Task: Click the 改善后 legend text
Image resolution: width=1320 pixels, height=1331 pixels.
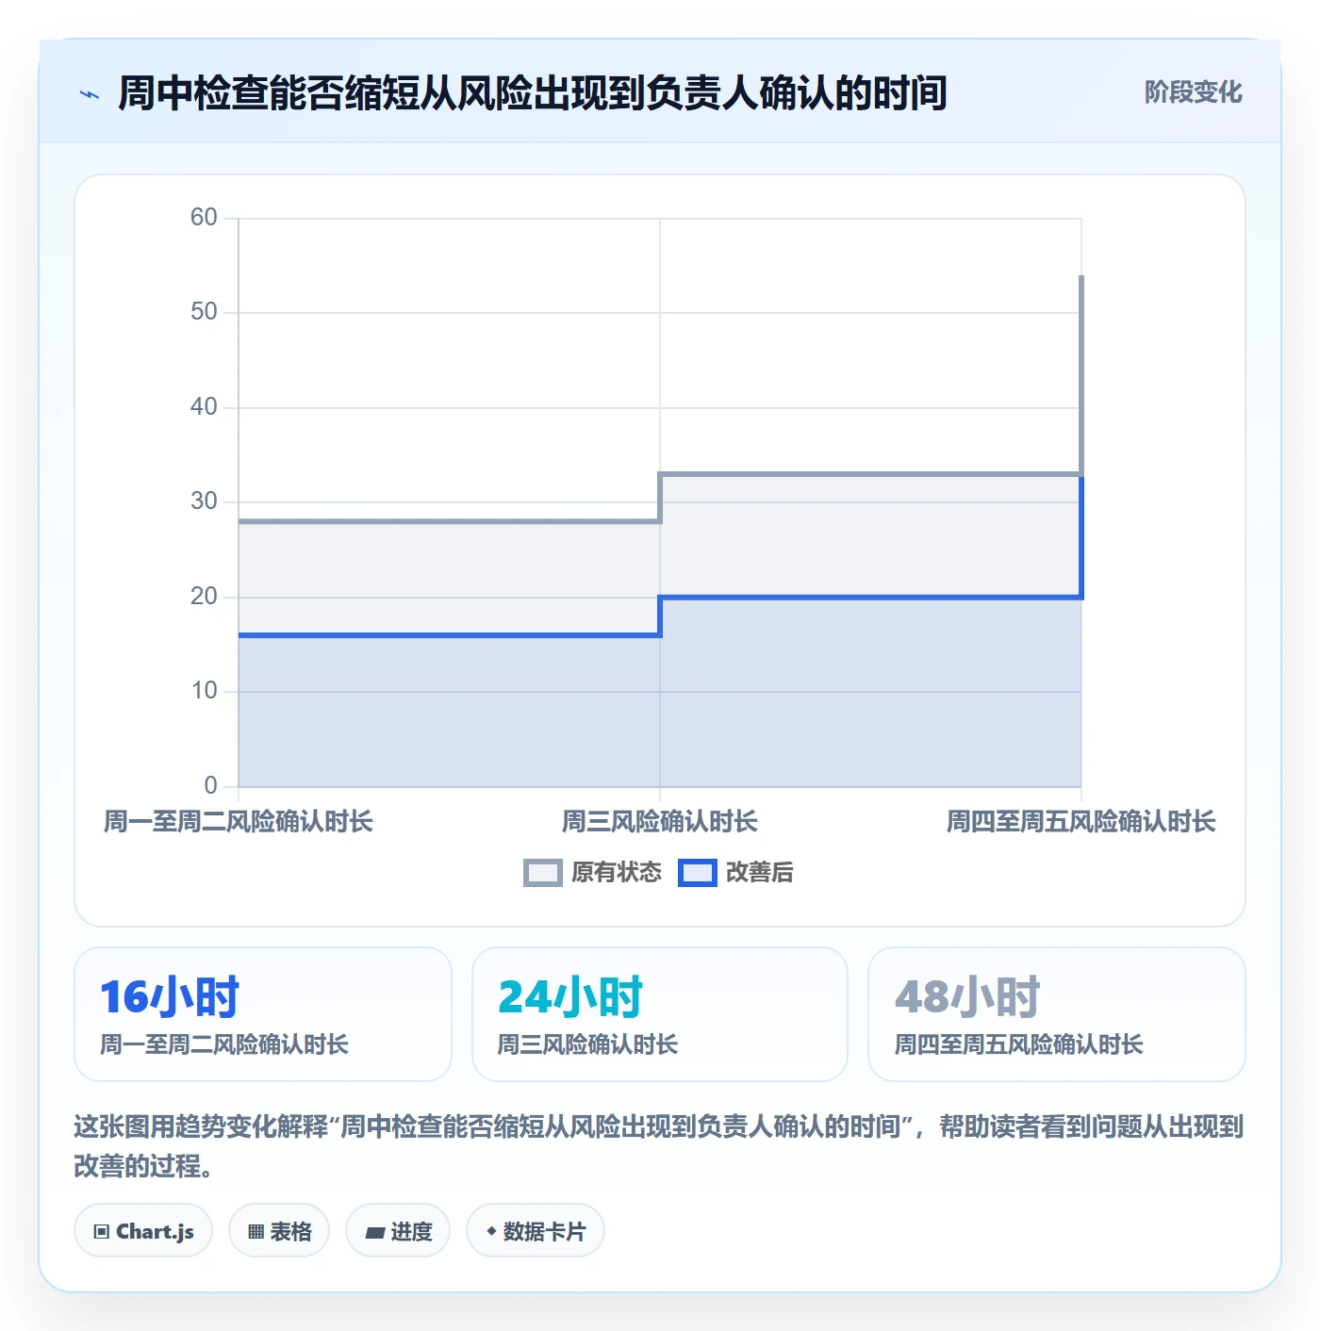Action: (760, 873)
